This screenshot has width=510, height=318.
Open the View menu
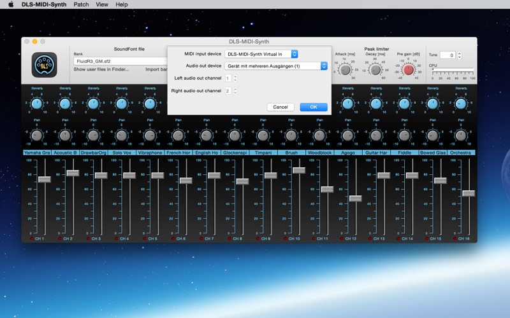click(101, 4)
